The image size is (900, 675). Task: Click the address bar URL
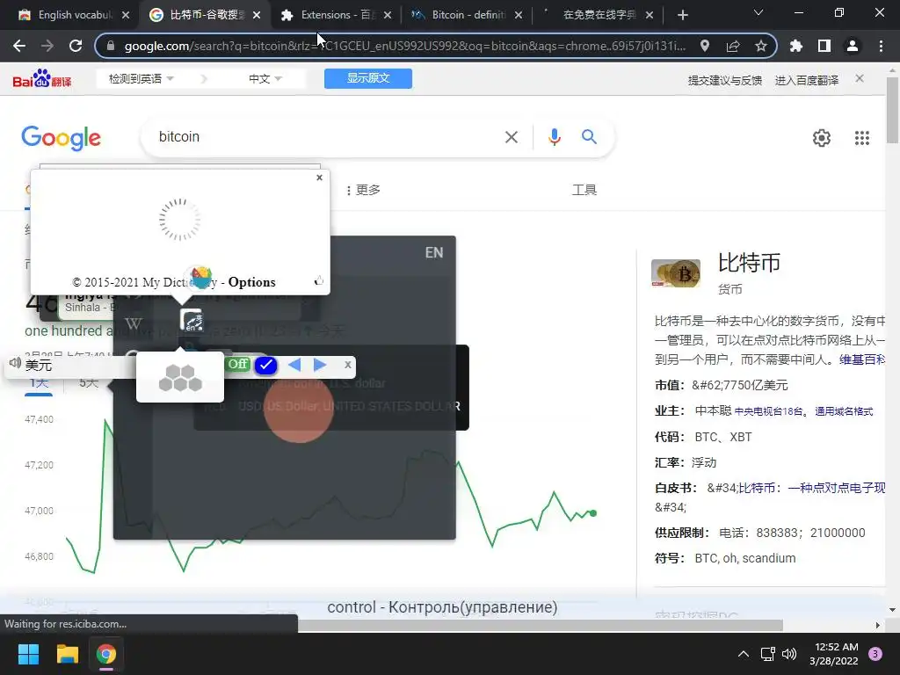pos(404,46)
